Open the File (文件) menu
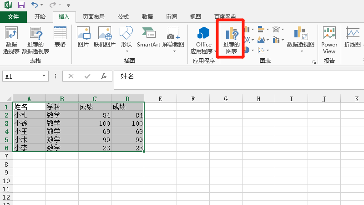The image size is (364, 205). (x=13, y=17)
